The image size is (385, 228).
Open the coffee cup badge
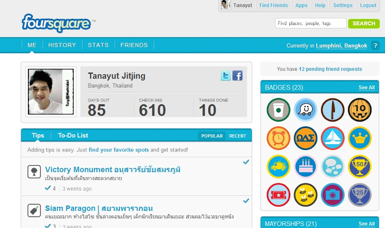279,110
